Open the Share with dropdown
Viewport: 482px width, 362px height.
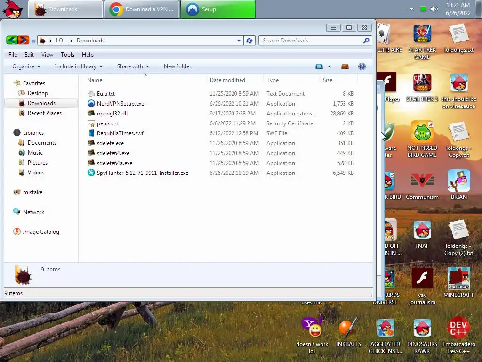[x=133, y=66]
